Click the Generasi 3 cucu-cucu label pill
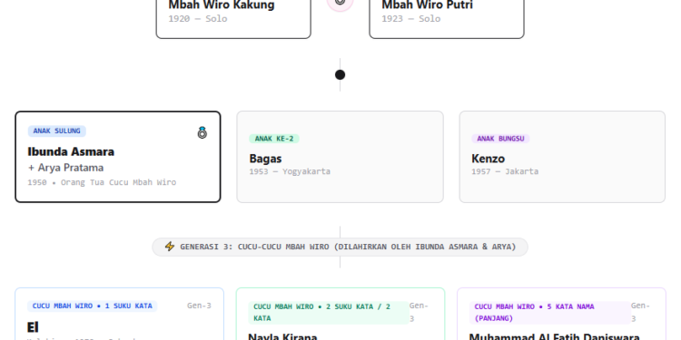 340,247
